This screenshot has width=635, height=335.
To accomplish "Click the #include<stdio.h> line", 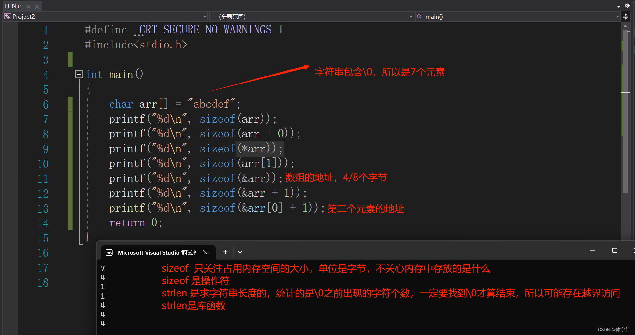I will coord(136,45).
